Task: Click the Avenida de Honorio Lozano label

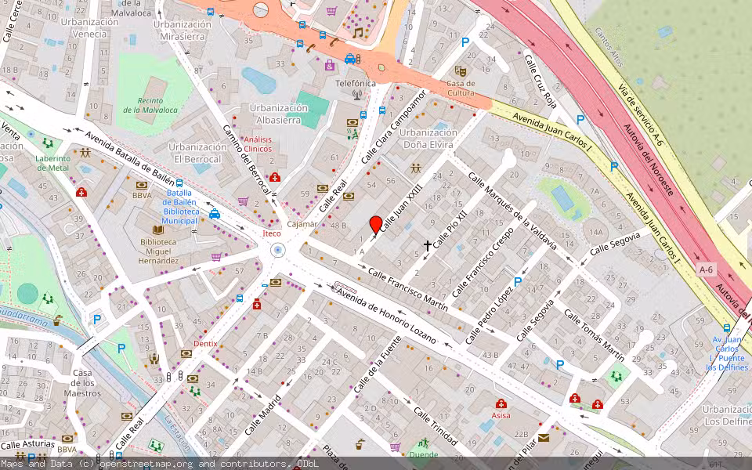Action: click(x=386, y=316)
